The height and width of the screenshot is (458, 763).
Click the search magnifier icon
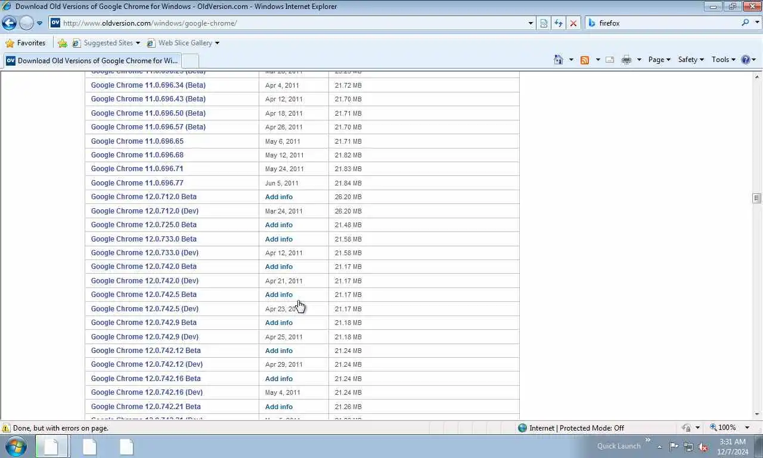click(745, 23)
